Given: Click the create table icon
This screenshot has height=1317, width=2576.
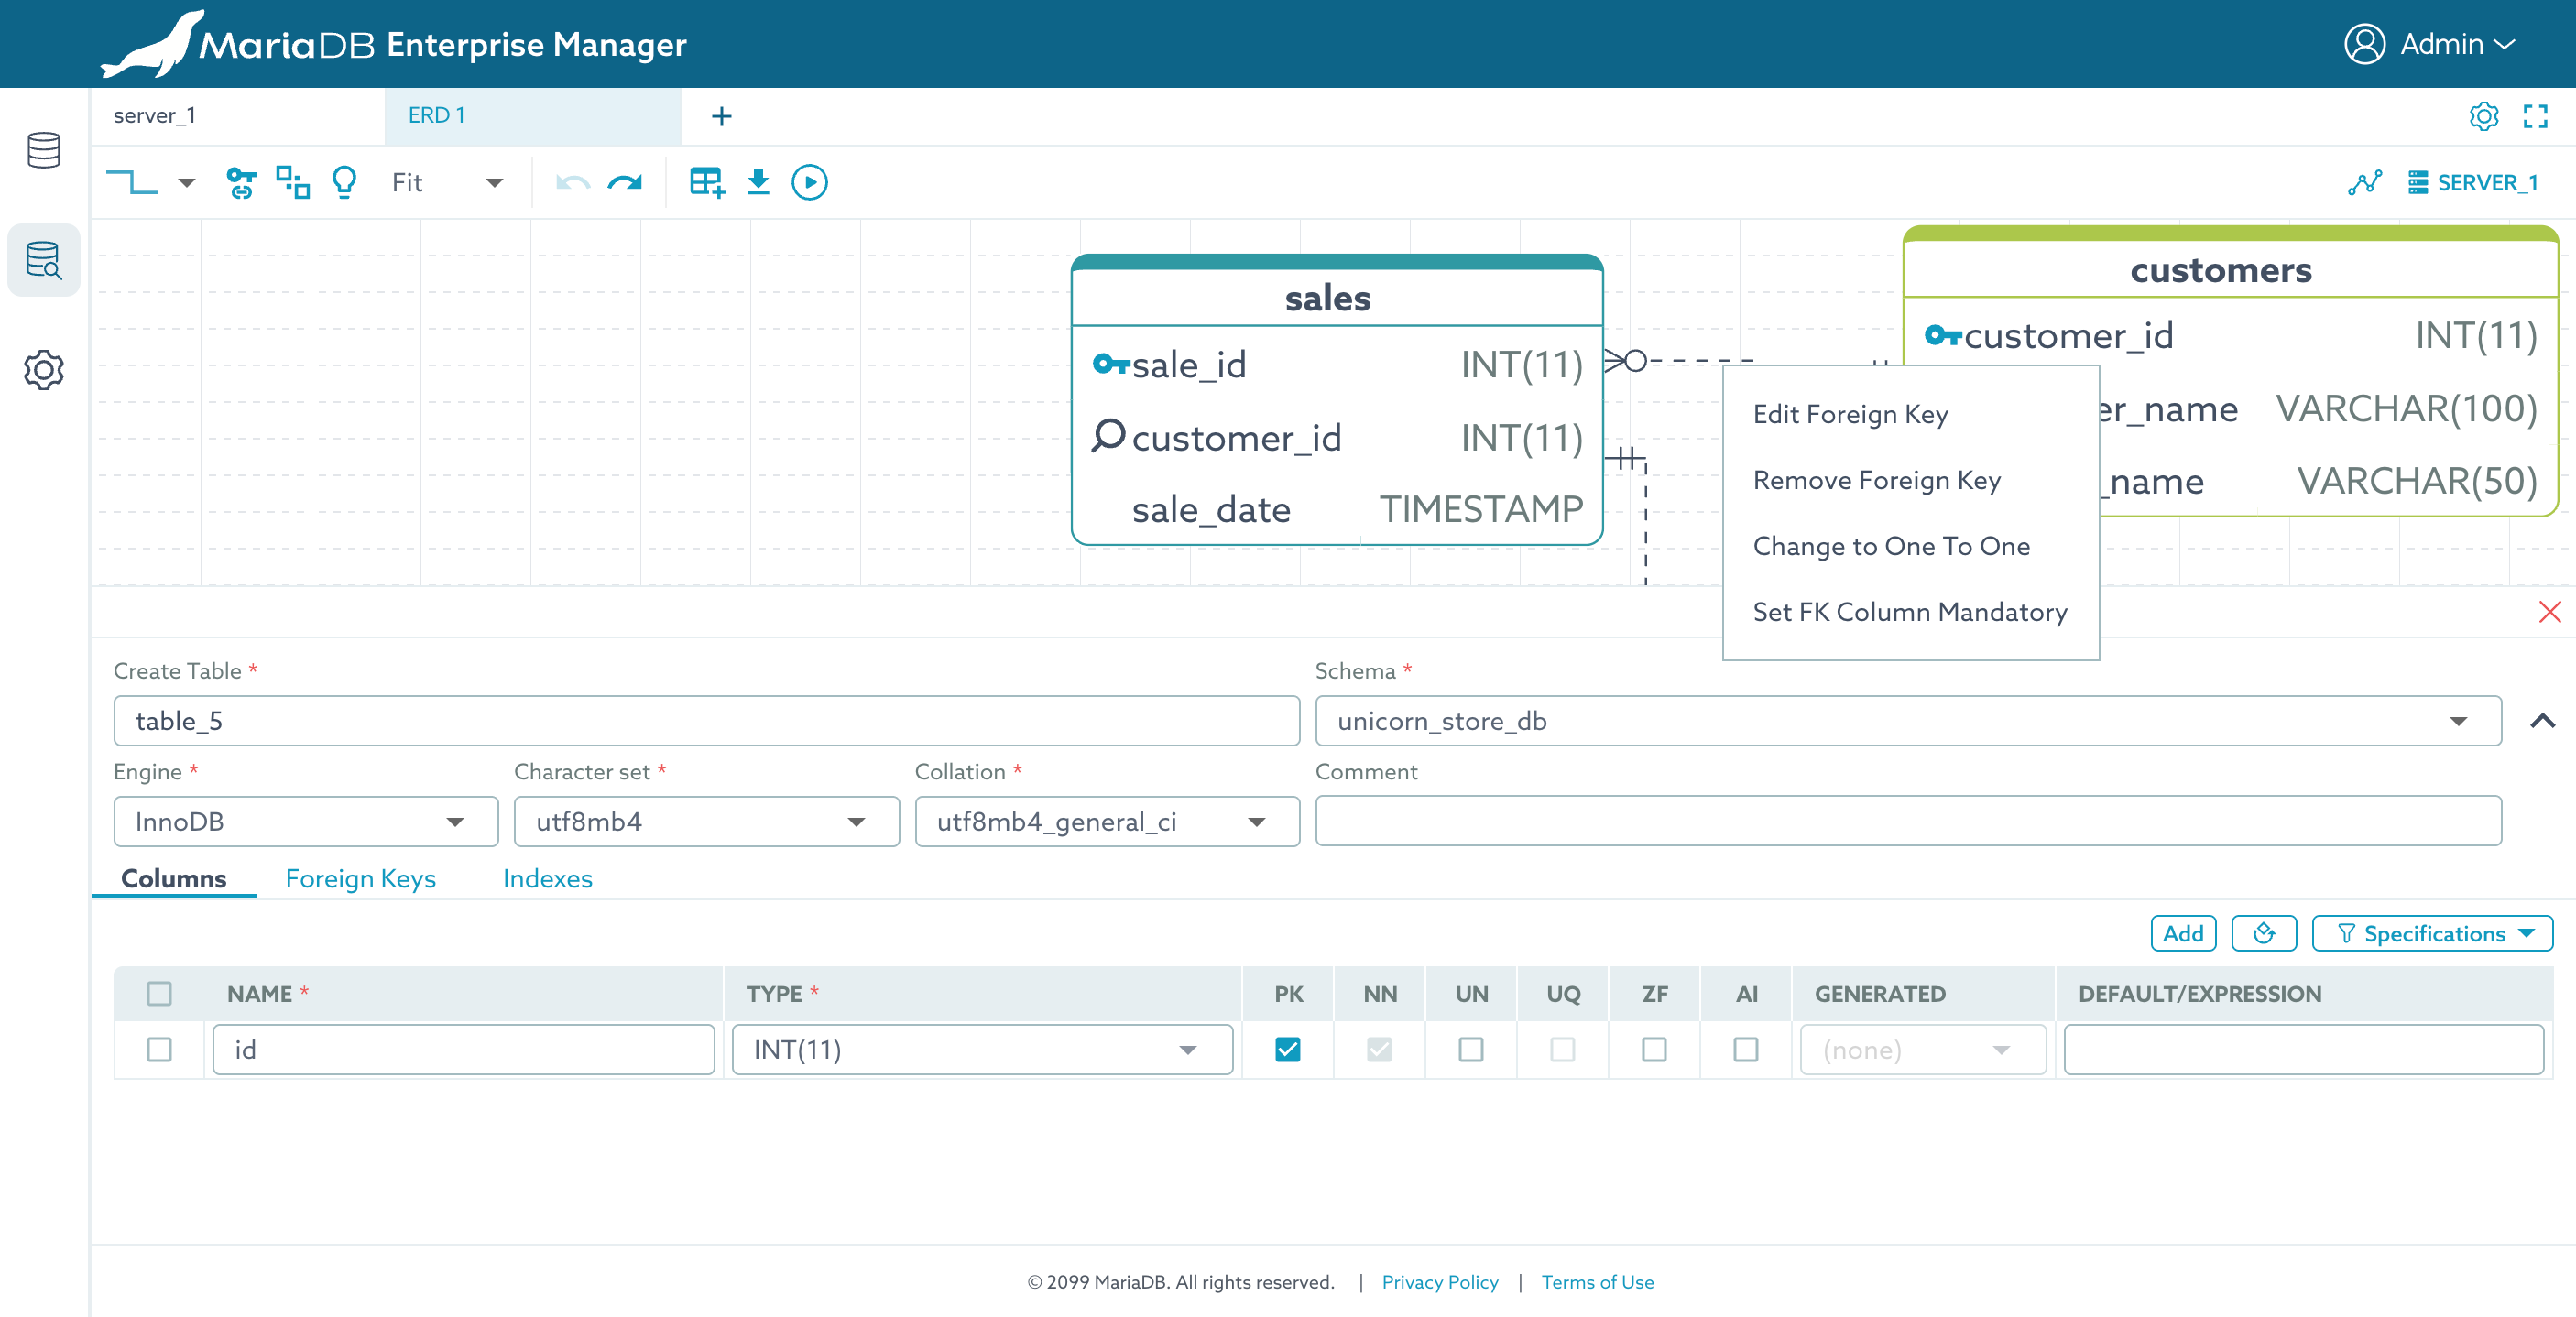Looking at the screenshot, I should (706, 182).
